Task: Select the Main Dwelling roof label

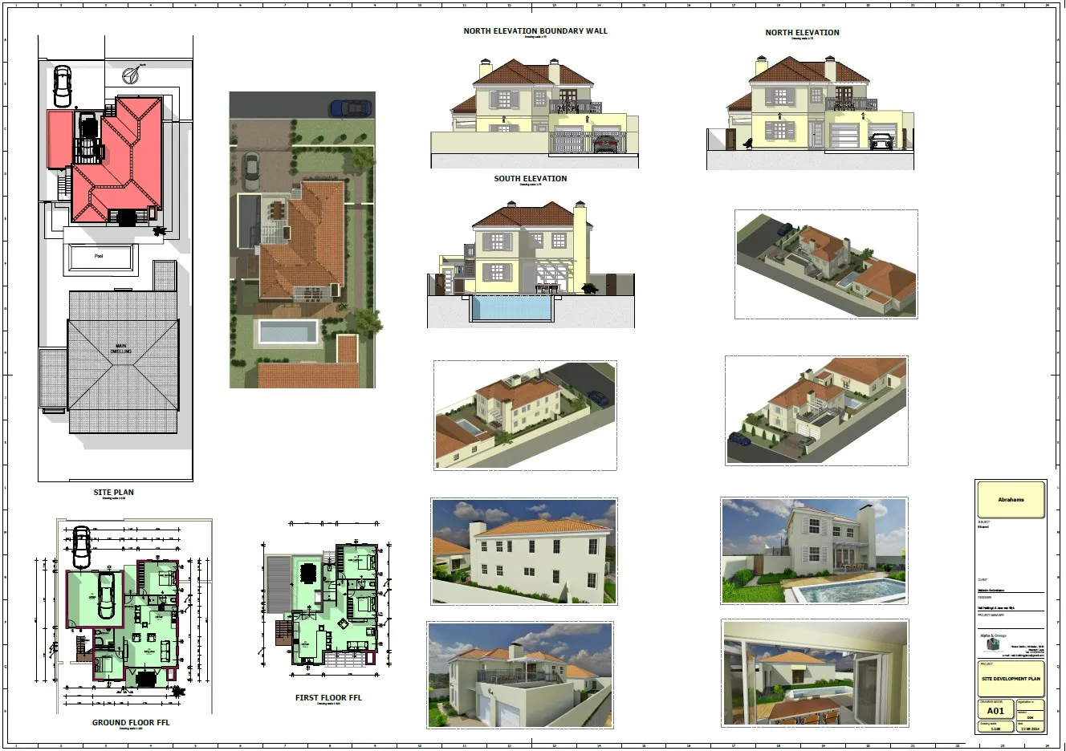Action: (x=120, y=349)
